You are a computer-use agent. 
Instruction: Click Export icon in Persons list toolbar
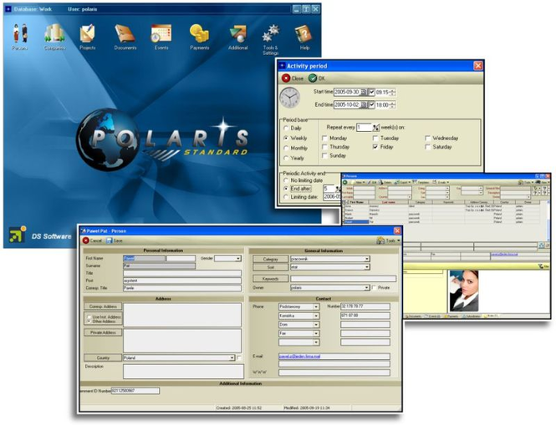(x=397, y=182)
